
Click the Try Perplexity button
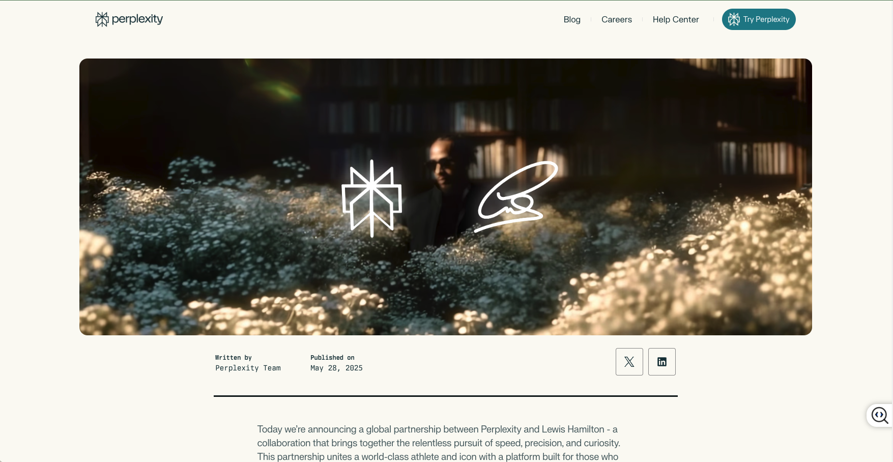[x=759, y=19]
